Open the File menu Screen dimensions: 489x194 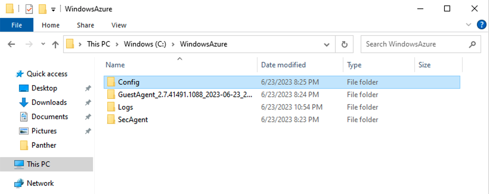[x=17, y=25]
